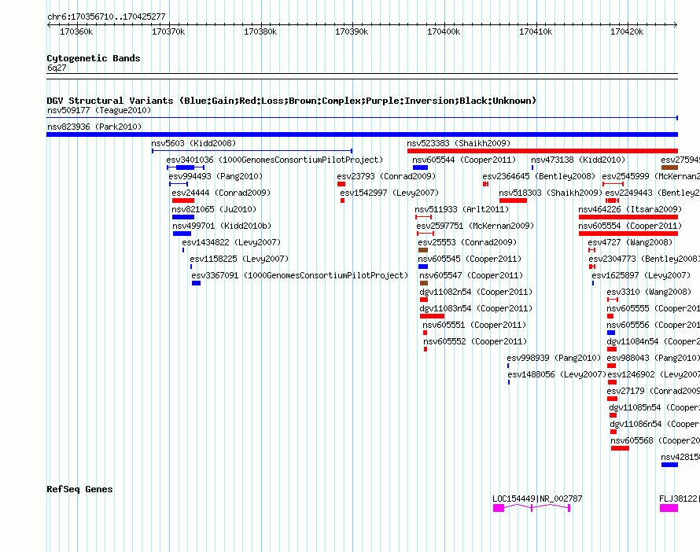Image resolution: width=700 pixels, height=552 pixels.
Task: Select the nsv605554 (Cooper2011) red bar
Action: pos(628,234)
